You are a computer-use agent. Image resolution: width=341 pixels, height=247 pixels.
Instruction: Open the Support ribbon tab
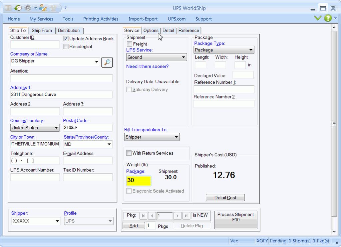[x=203, y=19]
